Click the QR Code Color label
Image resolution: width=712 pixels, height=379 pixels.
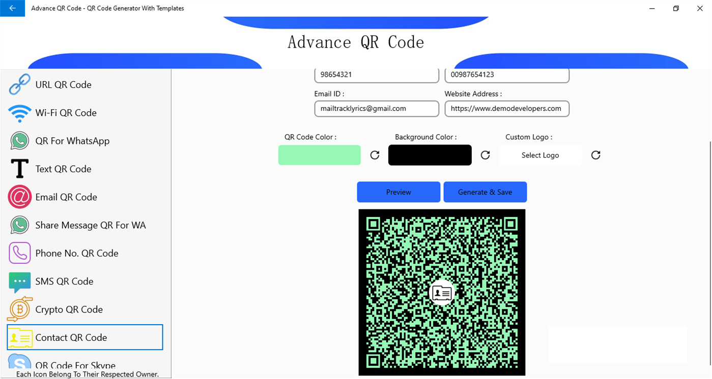[310, 137]
